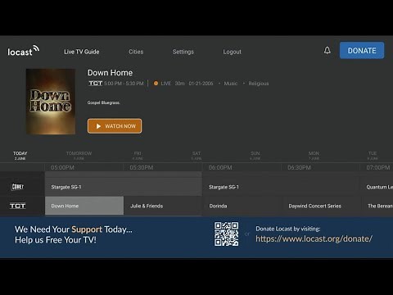Select the Dorinda program
The height and width of the screenshot is (295, 393).
coord(242,206)
